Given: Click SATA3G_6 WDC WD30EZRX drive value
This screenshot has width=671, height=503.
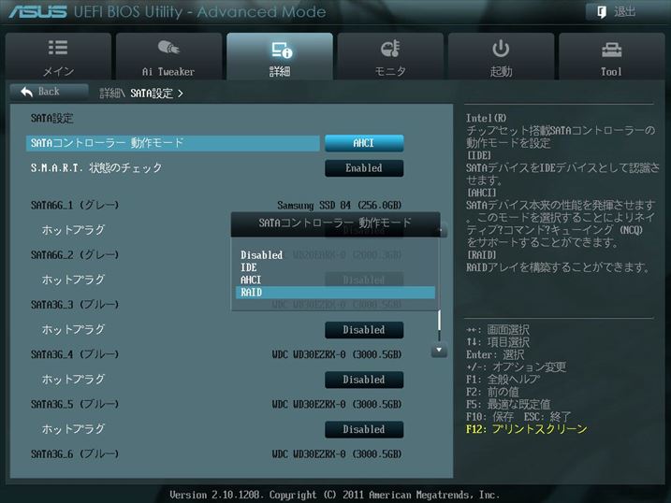Looking at the screenshot, I should [x=337, y=454].
